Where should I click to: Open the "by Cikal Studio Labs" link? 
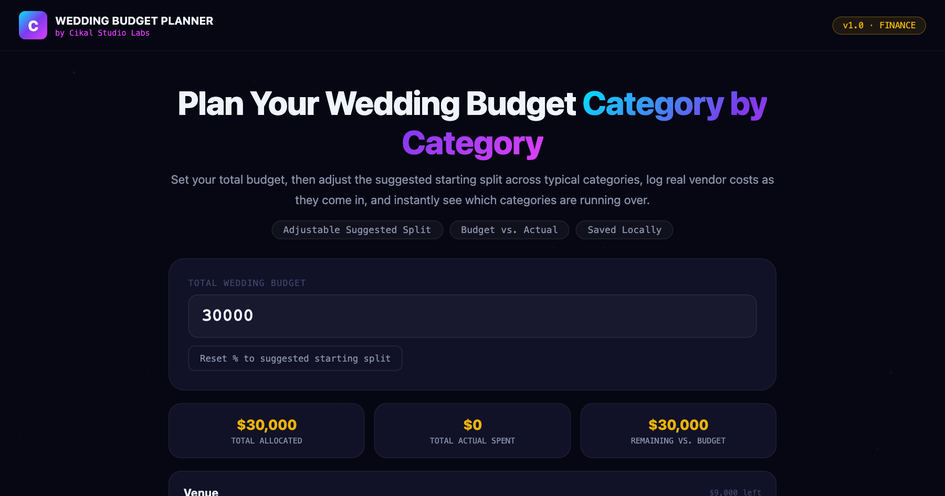pos(102,33)
